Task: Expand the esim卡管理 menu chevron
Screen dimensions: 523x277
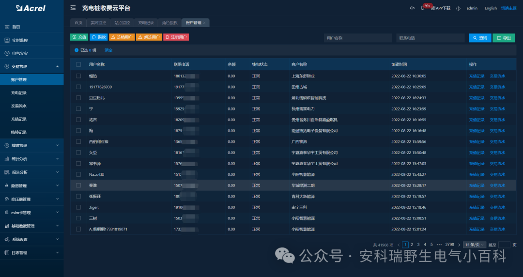Action: click(57, 213)
